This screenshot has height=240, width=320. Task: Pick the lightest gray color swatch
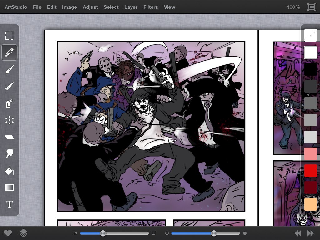pyautogui.click(x=311, y=137)
